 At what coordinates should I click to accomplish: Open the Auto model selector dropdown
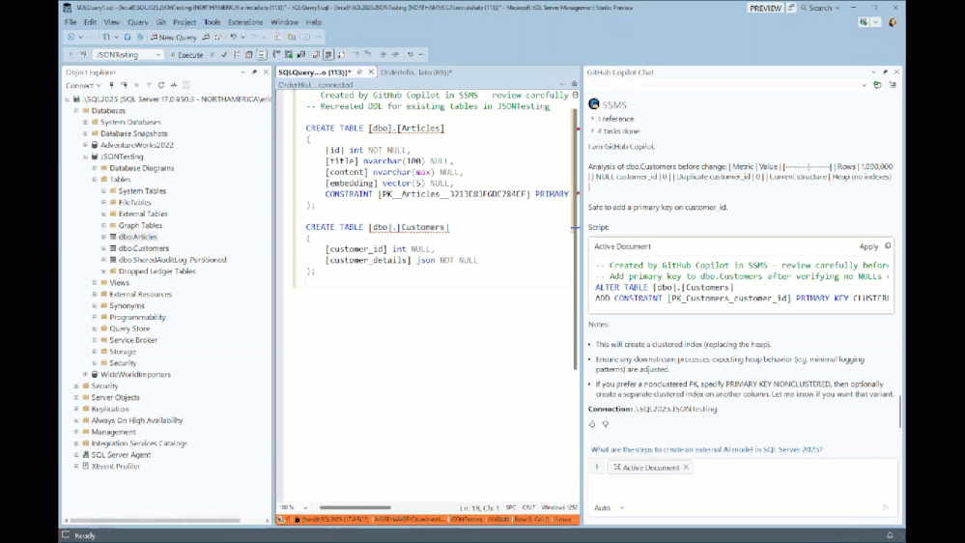609,507
